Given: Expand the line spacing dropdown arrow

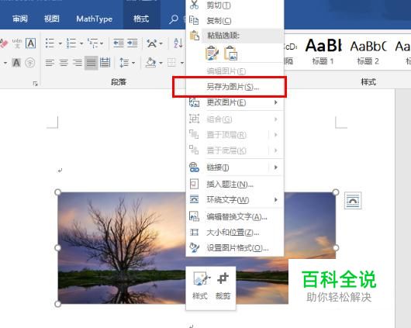Looking at the screenshot, I should coord(133,63).
